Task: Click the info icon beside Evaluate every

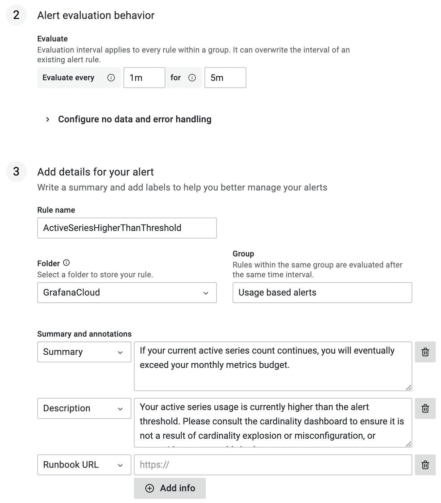Action: 111,78
